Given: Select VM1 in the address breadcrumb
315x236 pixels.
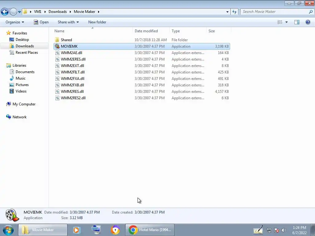Looking at the screenshot, I should click(x=38, y=12).
